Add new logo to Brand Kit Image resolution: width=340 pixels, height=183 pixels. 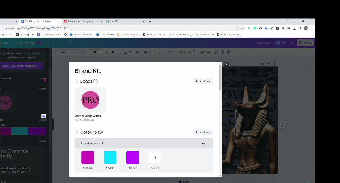(203, 81)
